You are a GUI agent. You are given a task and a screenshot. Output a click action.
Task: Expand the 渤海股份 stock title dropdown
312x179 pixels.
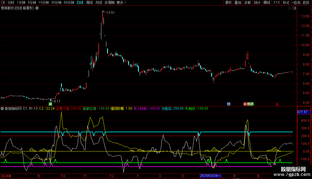pyautogui.click(x=37, y=8)
